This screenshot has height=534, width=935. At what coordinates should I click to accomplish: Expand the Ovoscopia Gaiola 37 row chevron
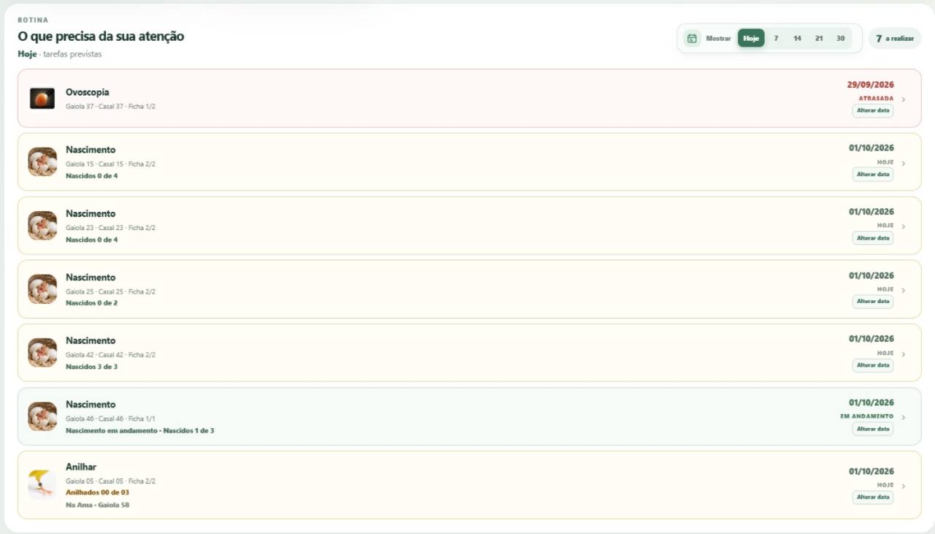pyautogui.click(x=904, y=99)
